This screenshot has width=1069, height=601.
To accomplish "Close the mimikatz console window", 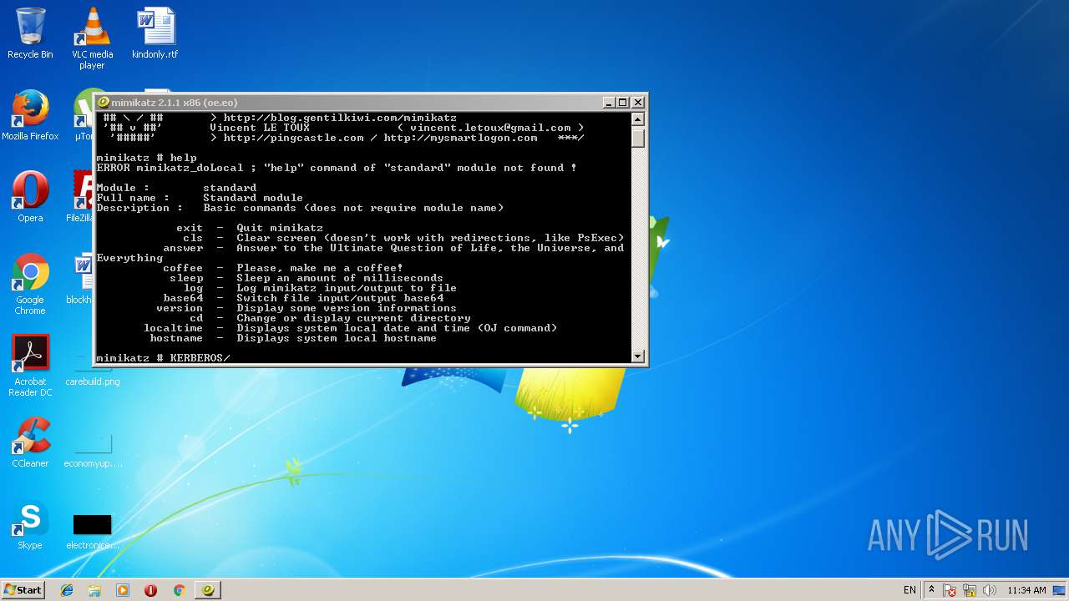I will click(638, 103).
